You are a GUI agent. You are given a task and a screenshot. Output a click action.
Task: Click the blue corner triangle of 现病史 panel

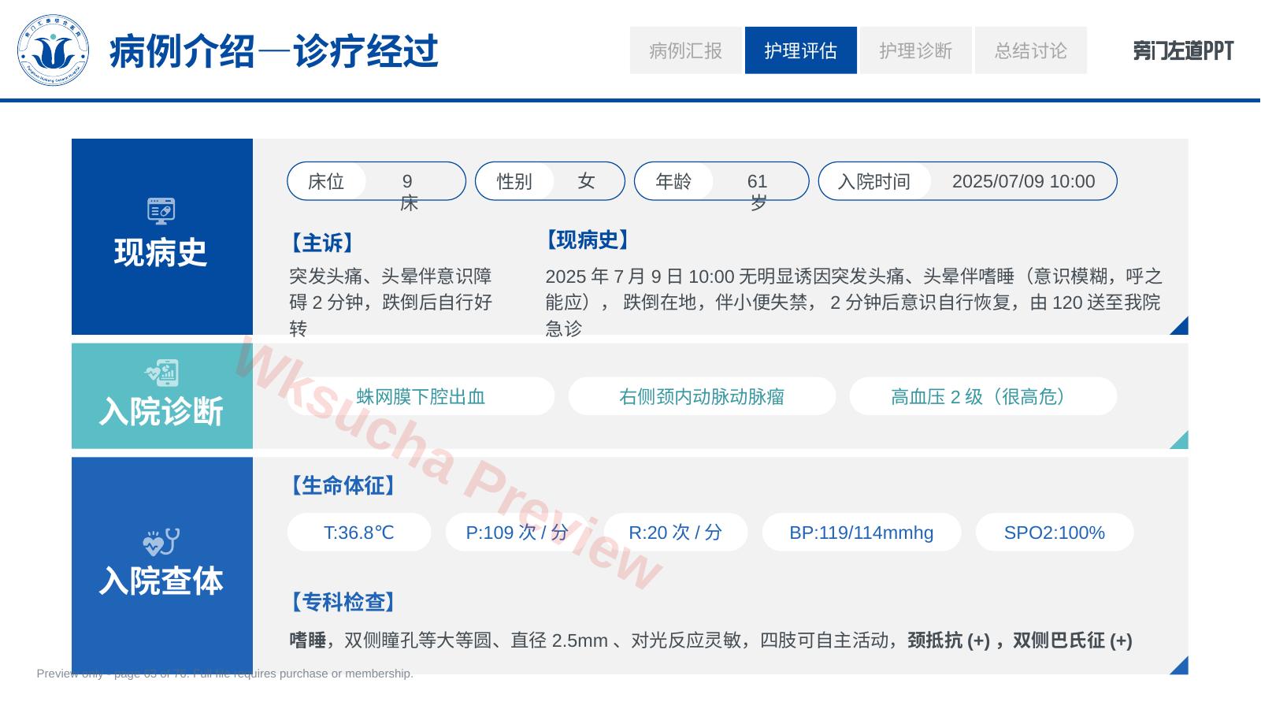(1181, 328)
